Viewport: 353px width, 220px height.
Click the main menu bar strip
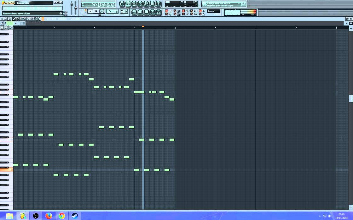pyautogui.click(x=32, y=8)
